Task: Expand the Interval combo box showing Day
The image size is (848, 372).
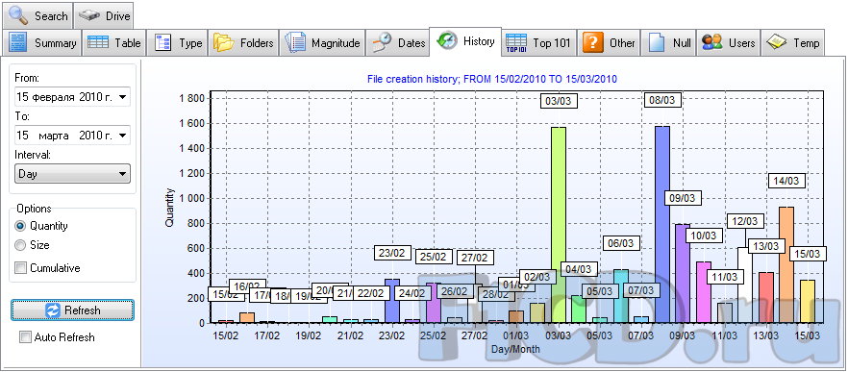Action: pos(72,174)
